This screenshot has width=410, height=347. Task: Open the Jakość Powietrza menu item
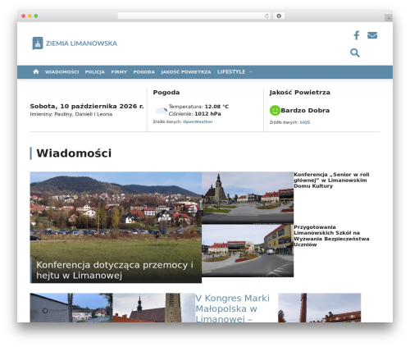[x=186, y=72]
